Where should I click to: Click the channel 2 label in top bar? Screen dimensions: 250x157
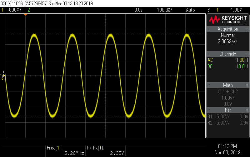tap(29, 10)
